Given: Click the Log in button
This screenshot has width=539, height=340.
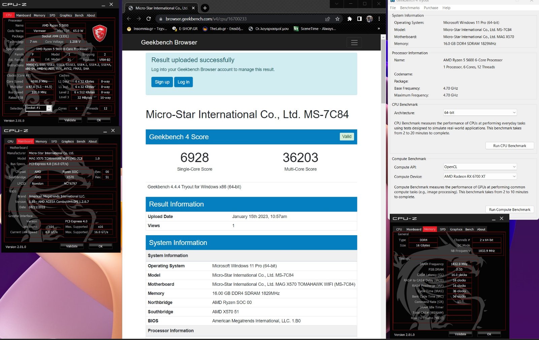Looking at the screenshot, I should 184,82.
